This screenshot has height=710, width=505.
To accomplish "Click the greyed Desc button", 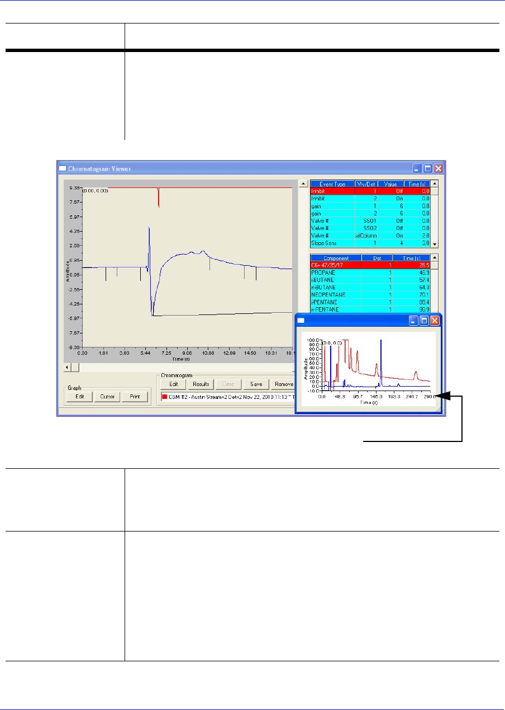I will point(228,384).
